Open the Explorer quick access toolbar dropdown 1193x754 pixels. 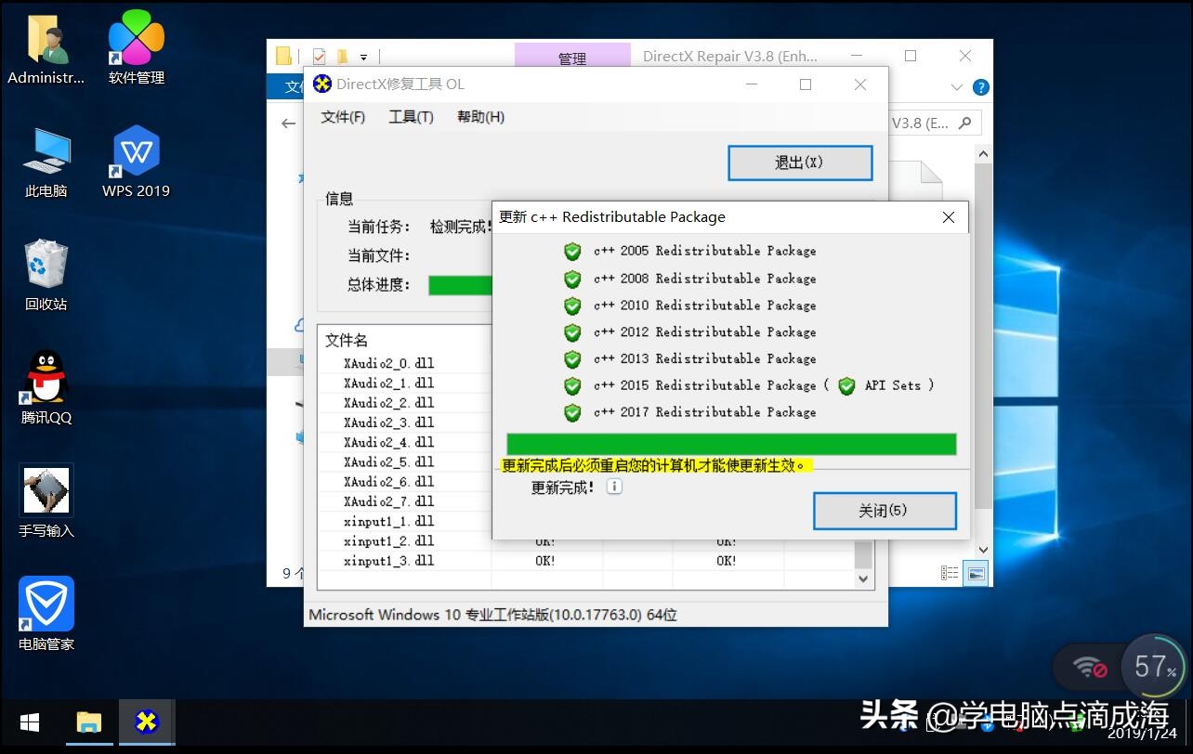tap(364, 57)
